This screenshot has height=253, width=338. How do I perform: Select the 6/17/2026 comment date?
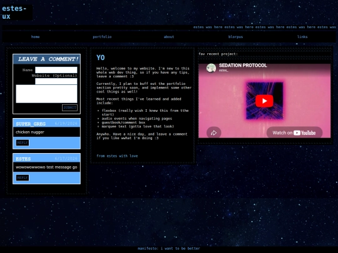click(66, 159)
